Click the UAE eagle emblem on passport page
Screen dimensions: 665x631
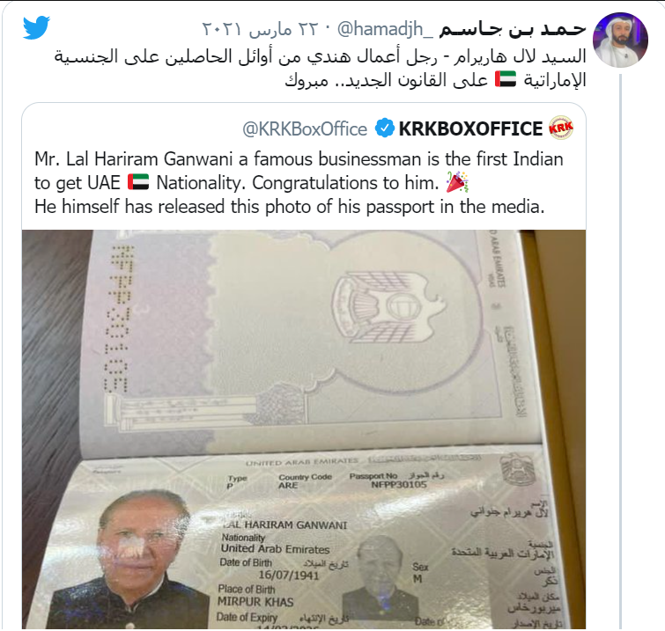click(x=388, y=306)
